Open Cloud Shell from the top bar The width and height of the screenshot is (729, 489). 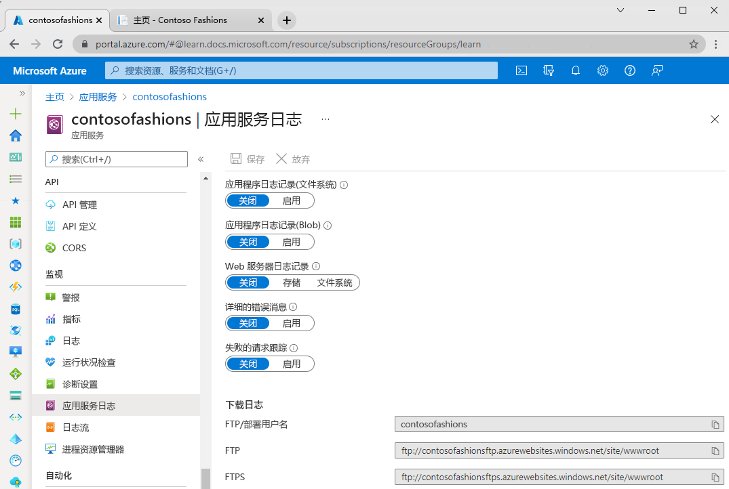[521, 70]
